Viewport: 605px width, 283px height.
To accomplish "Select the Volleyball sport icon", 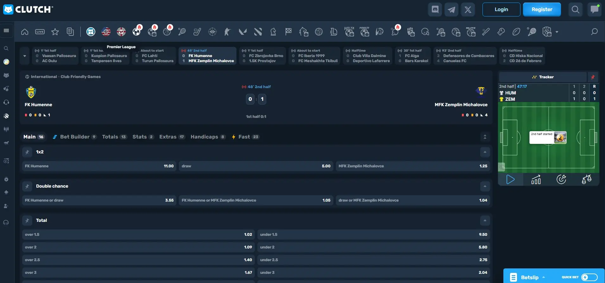I will click(x=319, y=32).
